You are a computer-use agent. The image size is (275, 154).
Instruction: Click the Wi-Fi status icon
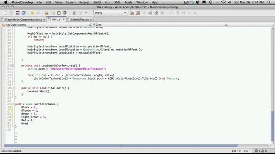pos(223,2)
